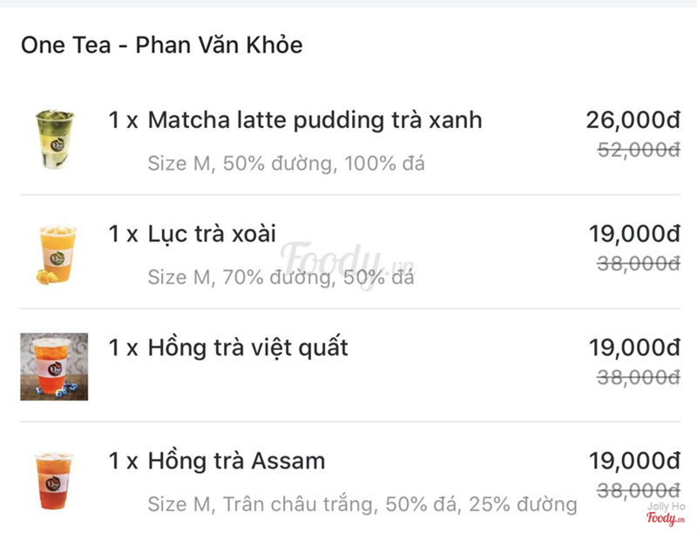Image resolution: width=697 pixels, height=533 pixels.
Task: Select the One Tea - Phan Văn Khỏe header
Action: point(162,45)
